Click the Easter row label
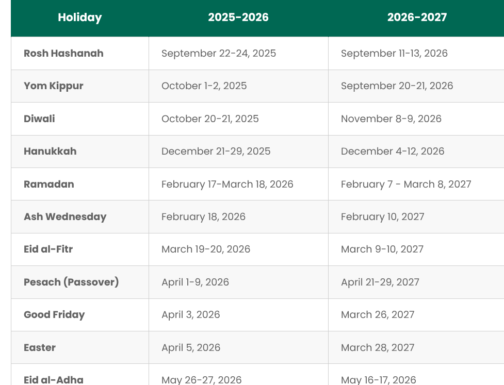This screenshot has height=385, width=504. pyautogui.click(x=40, y=347)
